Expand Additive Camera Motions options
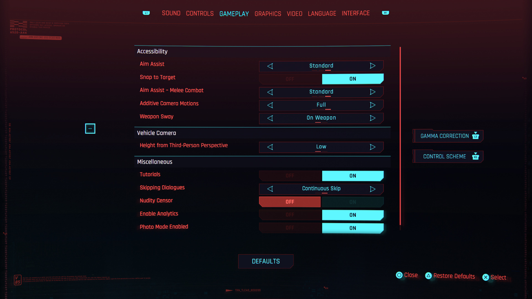This screenshot has height=299, width=532. [x=372, y=105]
